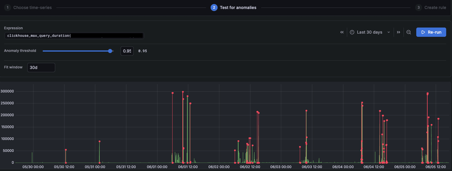Click the anomaly point near 05/30 12:00 at 50000
The height and width of the screenshot is (171, 452).
point(66,150)
